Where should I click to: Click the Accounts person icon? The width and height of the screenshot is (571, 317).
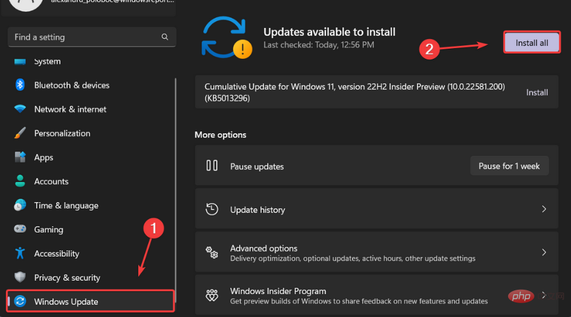(x=20, y=181)
